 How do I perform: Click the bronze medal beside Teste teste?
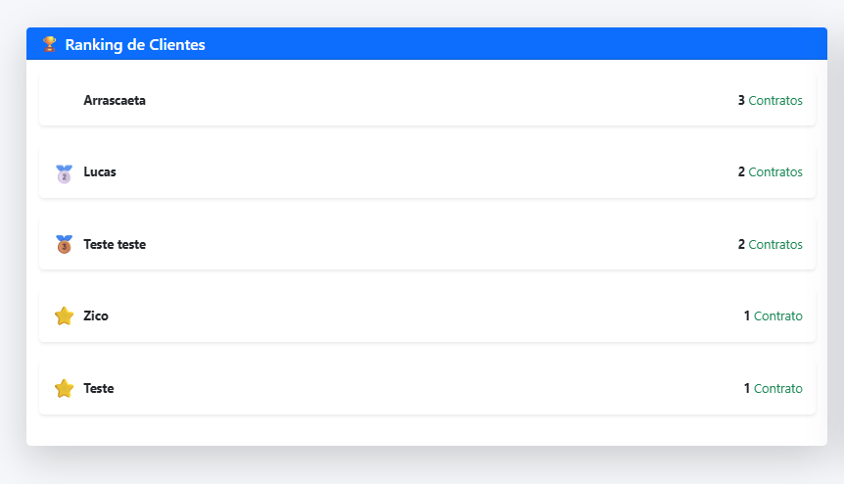[64, 245]
